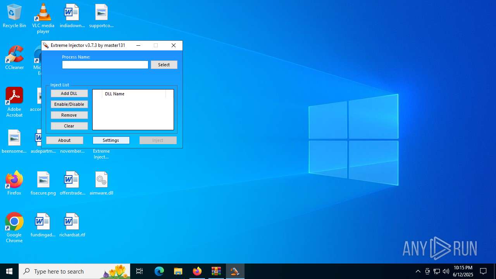Open the notification center icon

(x=484, y=271)
